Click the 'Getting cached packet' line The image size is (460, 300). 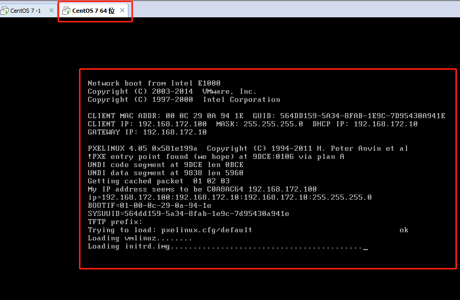(159, 181)
